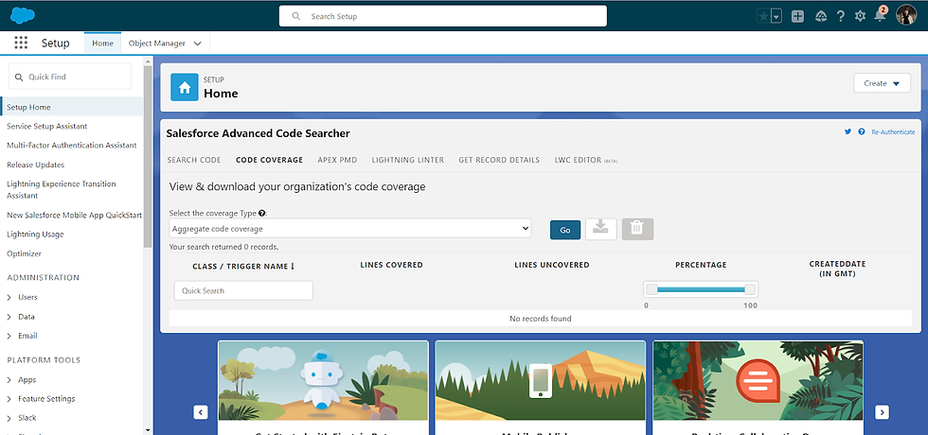Viewport: 928px width, 435px height.
Task: Click the Salesforce cloud logo
Action: click(x=23, y=15)
